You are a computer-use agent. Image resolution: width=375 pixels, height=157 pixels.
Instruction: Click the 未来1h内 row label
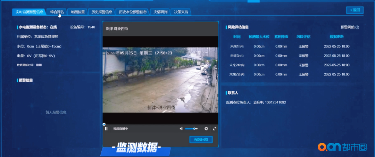click(237, 47)
